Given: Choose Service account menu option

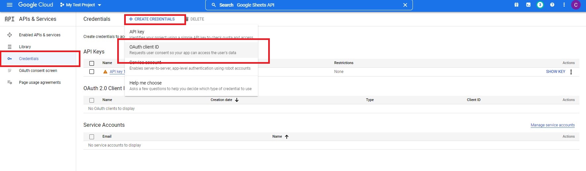Looking at the screenshot, I should (x=191, y=65).
